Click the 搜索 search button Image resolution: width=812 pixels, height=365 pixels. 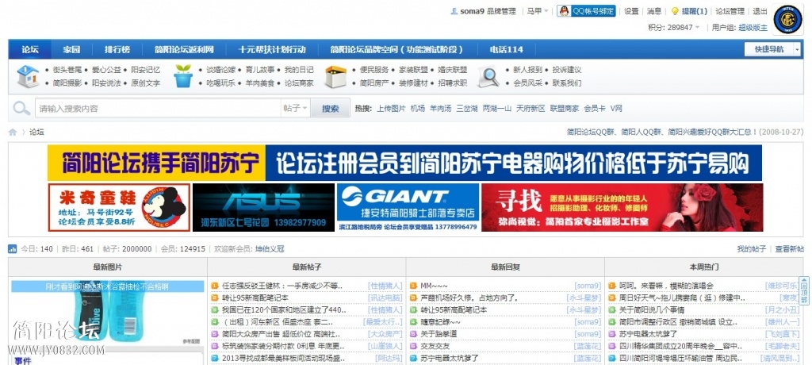tap(331, 109)
